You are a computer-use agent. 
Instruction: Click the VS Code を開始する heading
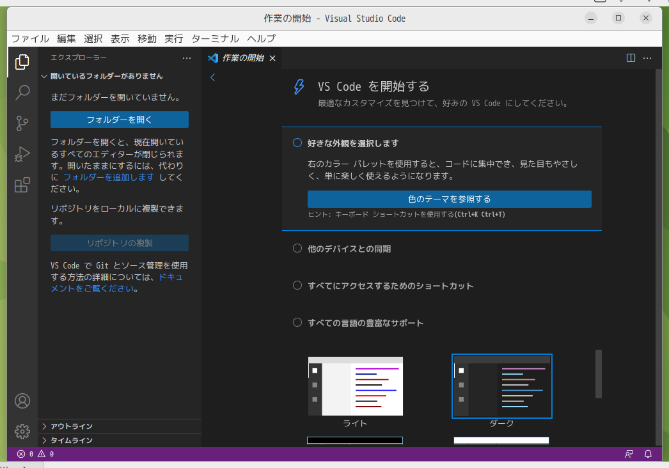(x=374, y=86)
